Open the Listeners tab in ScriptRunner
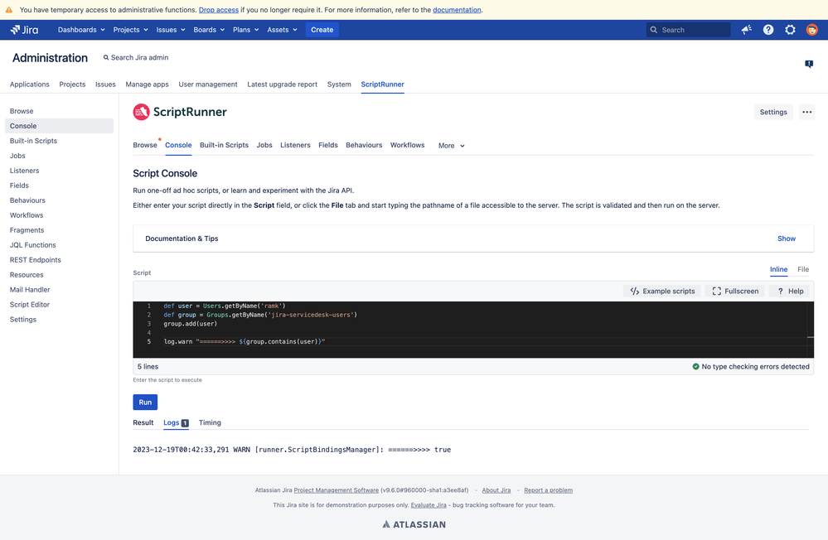The width and height of the screenshot is (828, 540). point(295,145)
